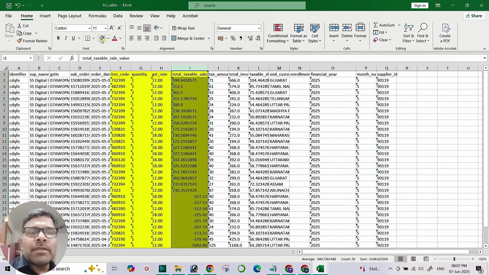This screenshot has width=489, height=275.
Task: Apply the red Font Color
Action: [x=114, y=38]
